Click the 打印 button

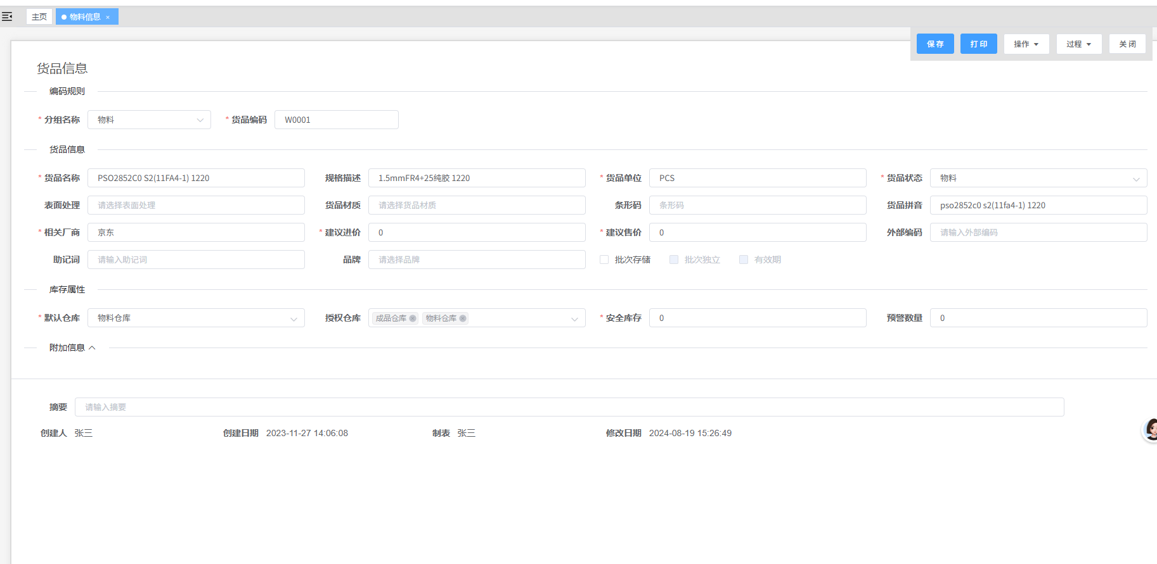pos(978,44)
